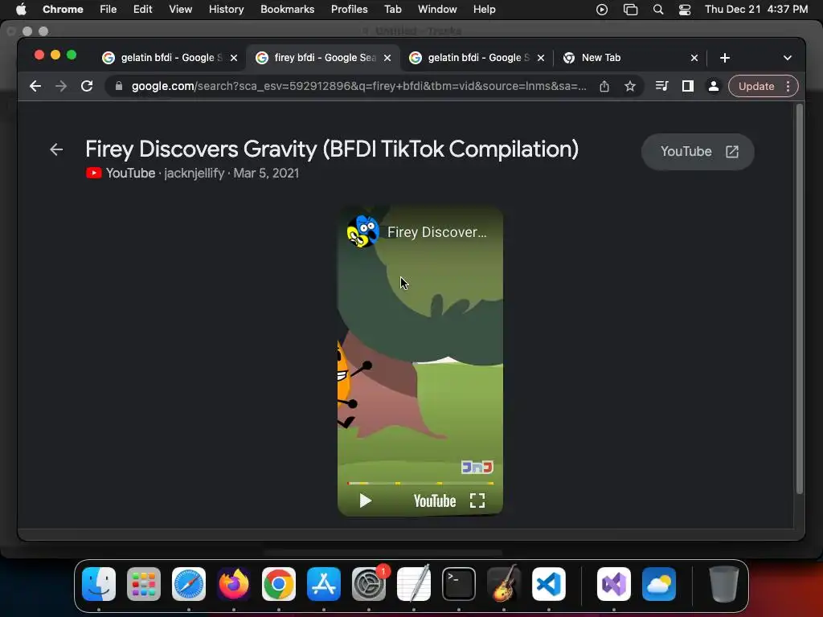
Task: Open the Window menu
Action: 437,10
